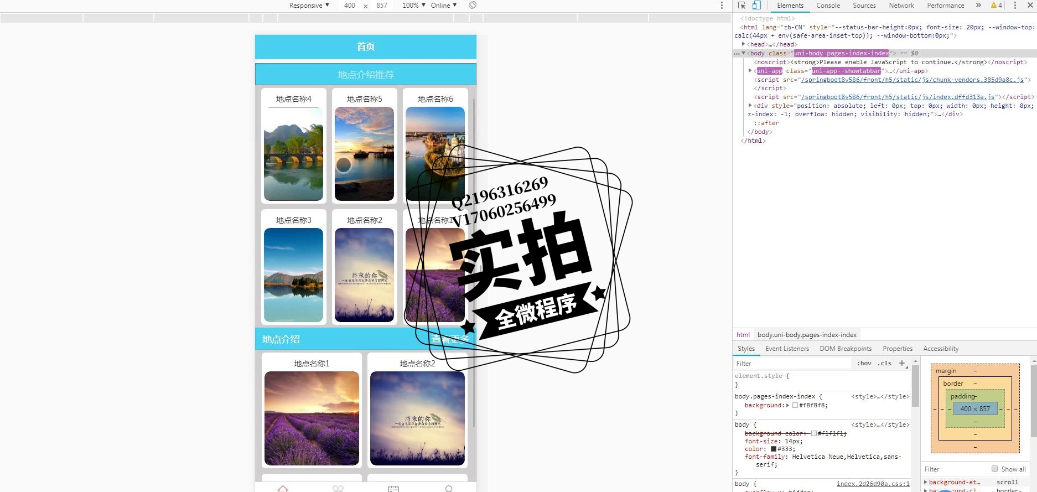Edit the viewport height field 857
The width and height of the screenshot is (1037, 492).
click(382, 6)
